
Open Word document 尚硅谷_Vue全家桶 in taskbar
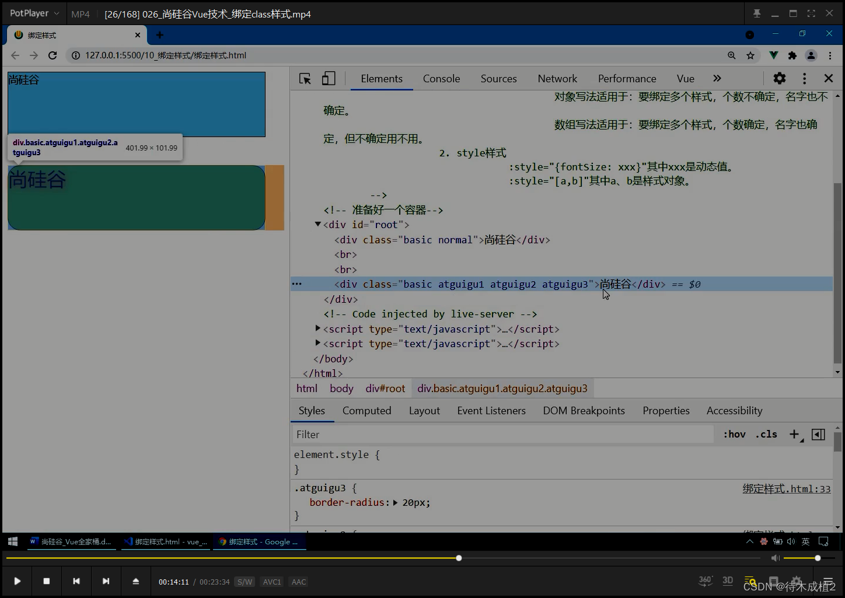[x=71, y=541]
